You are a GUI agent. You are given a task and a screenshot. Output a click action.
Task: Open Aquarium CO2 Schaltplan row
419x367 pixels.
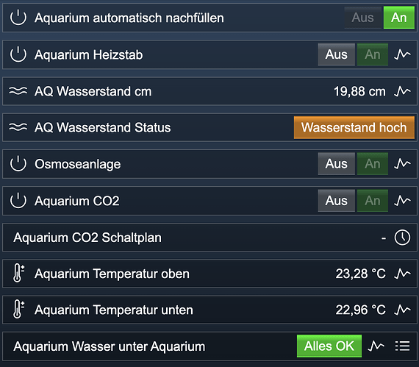[x=209, y=237]
